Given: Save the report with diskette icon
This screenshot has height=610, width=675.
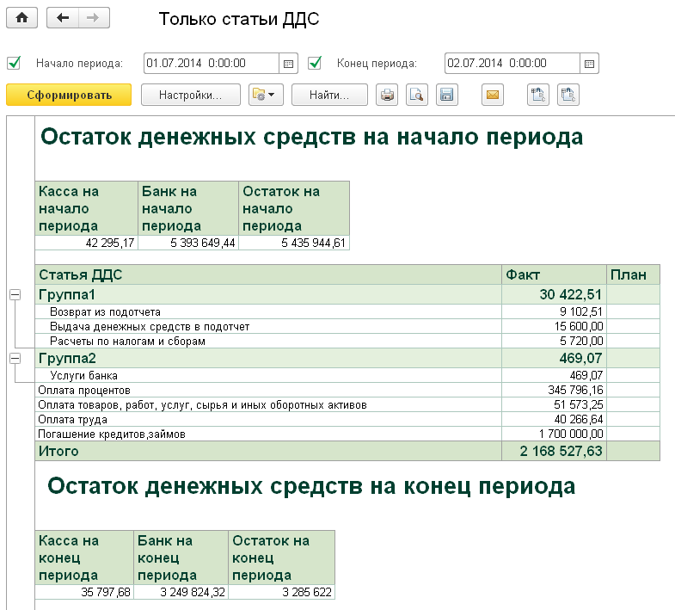Looking at the screenshot, I should [447, 95].
